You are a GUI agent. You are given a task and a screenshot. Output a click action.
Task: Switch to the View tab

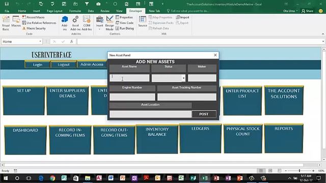click(119, 11)
